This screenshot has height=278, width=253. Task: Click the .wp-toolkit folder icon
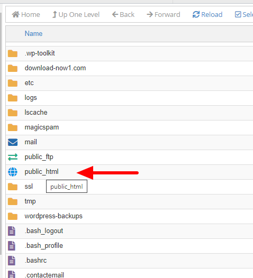[13, 53]
